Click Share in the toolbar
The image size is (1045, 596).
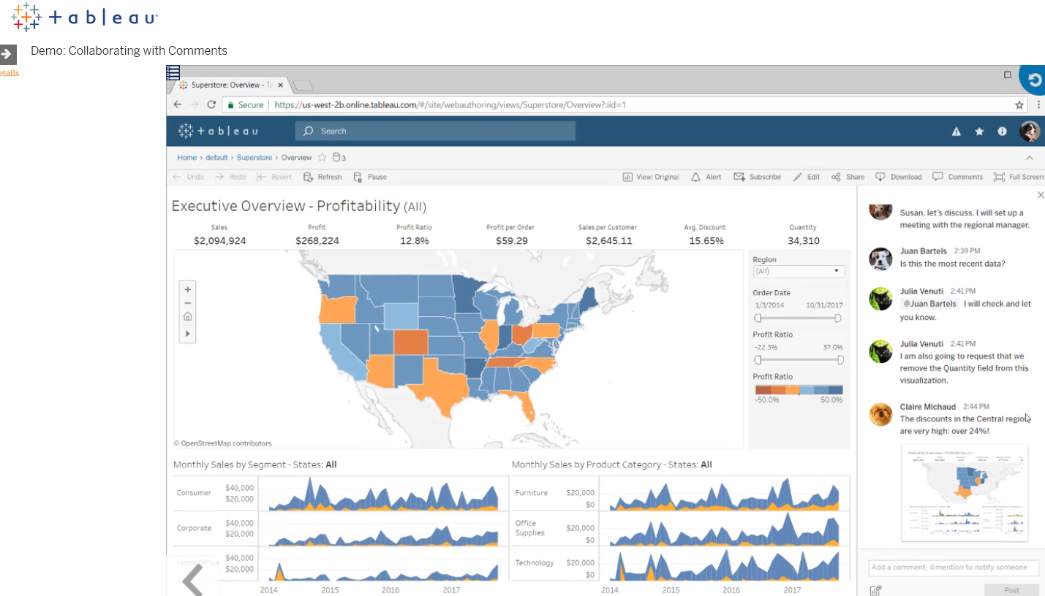coord(848,177)
